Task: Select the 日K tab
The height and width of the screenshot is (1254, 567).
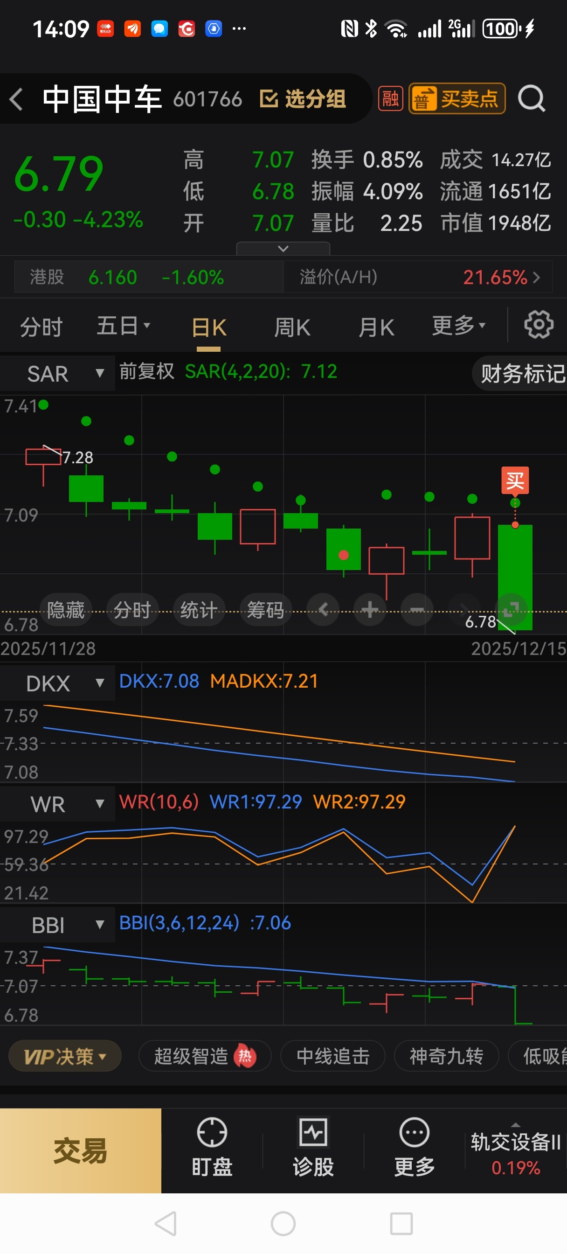Action: [x=209, y=327]
